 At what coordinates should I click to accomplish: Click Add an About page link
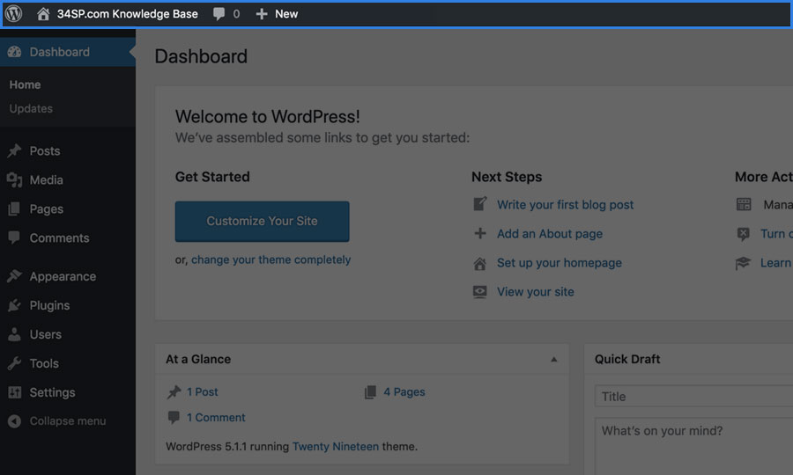click(x=550, y=234)
